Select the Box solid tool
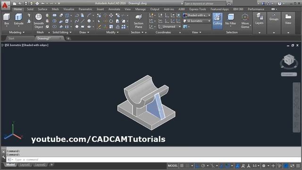The width and height of the screenshot is (302, 170). coord(7,19)
